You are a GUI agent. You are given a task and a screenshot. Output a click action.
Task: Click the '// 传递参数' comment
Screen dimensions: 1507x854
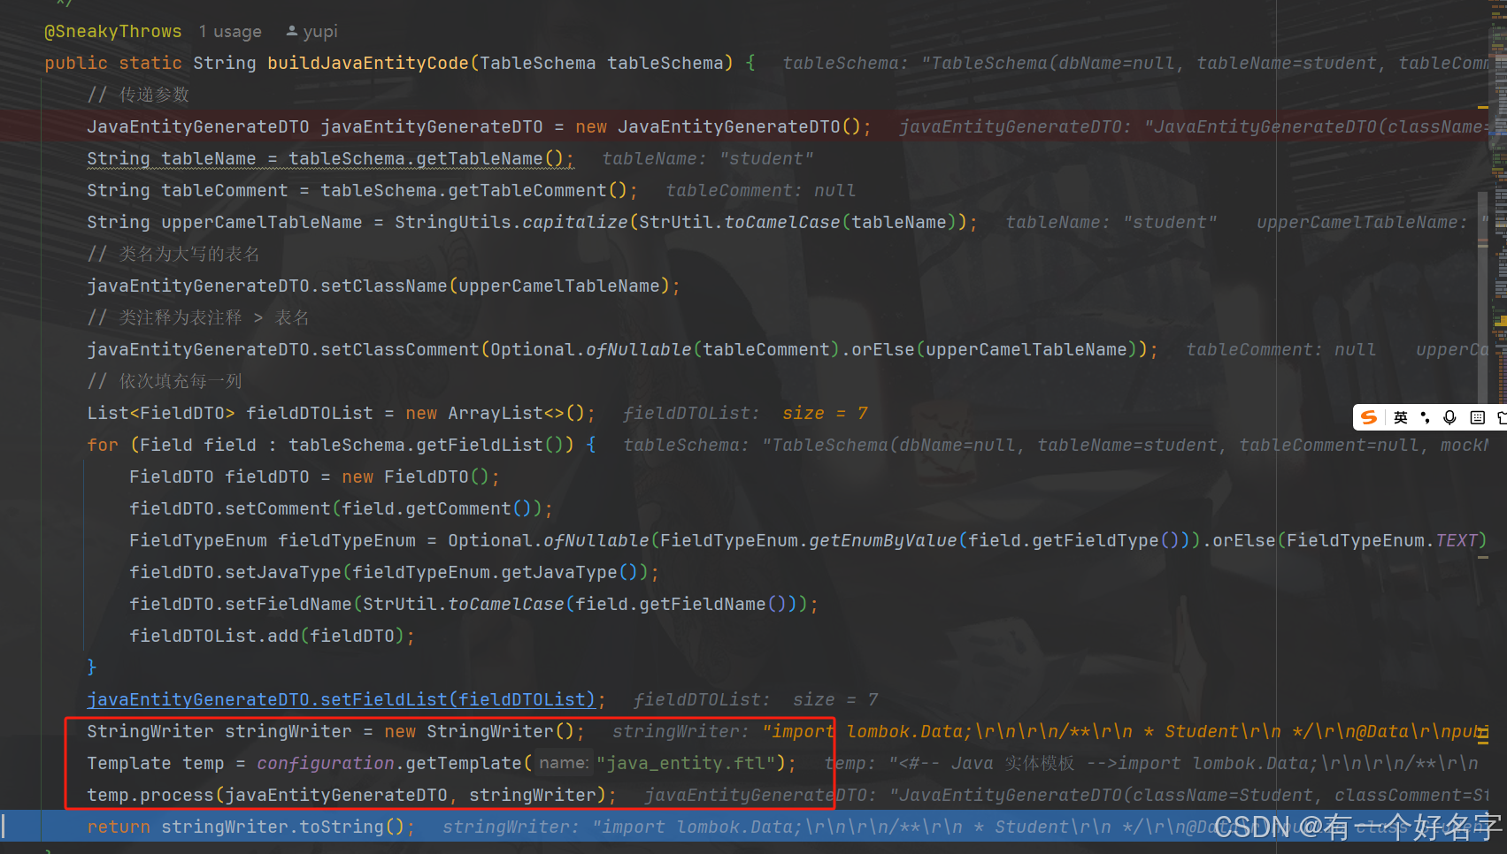tap(138, 95)
